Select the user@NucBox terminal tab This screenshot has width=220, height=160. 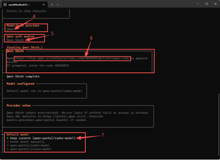25,5
